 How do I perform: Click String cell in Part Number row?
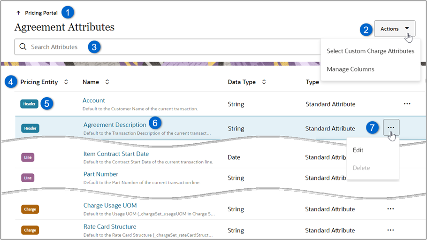tap(236, 178)
